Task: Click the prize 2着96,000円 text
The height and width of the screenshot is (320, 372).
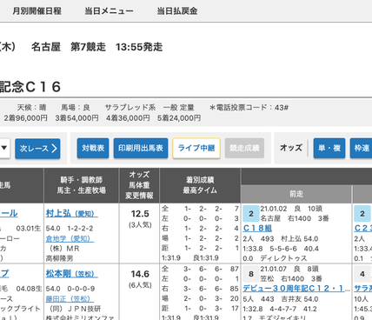Action: (x=26, y=118)
